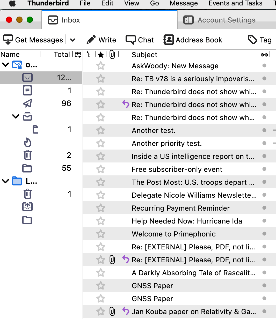Open the Address Book
276x319 pixels.
(193, 40)
